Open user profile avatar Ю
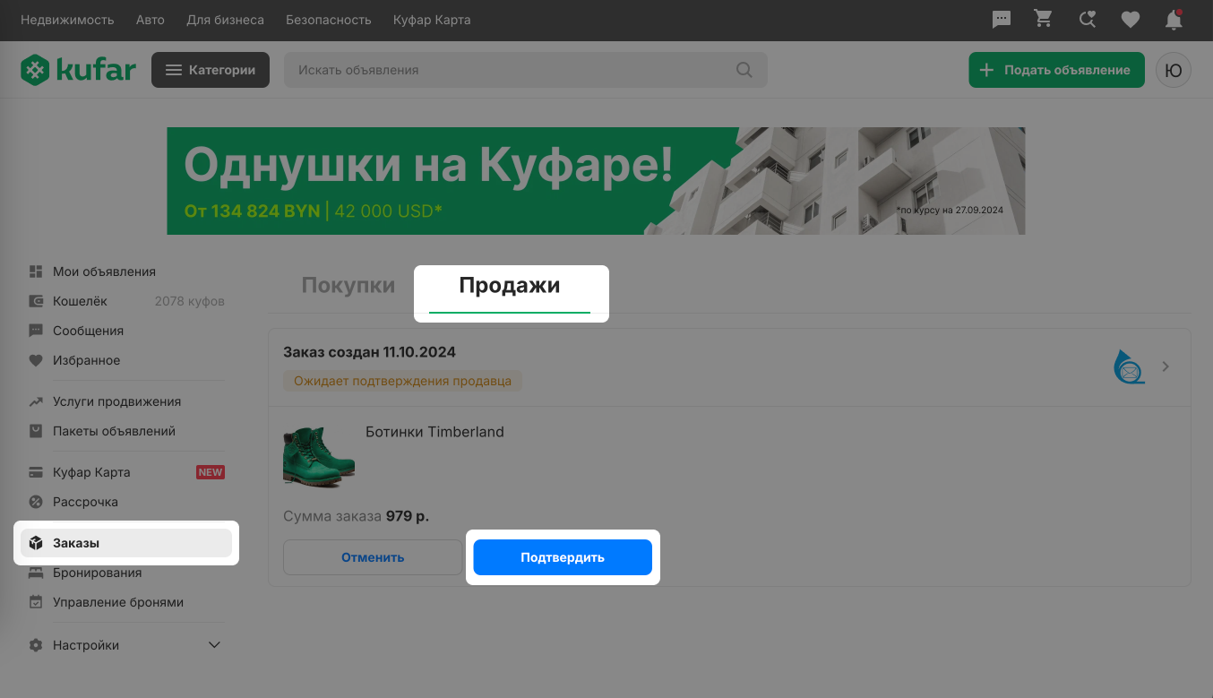This screenshot has height=698, width=1213. point(1174,70)
